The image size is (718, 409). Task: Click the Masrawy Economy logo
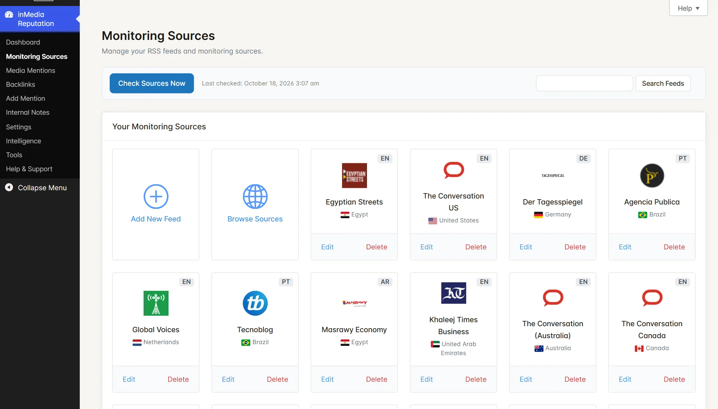[354, 303]
